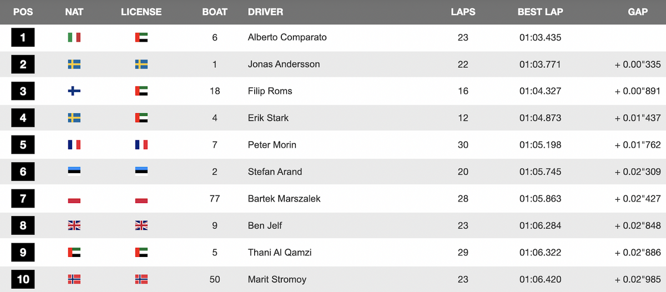Click the Norwegian license flag for Marit Stromoy
Image resolution: width=666 pixels, height=292 pixels.
(141, 279)
